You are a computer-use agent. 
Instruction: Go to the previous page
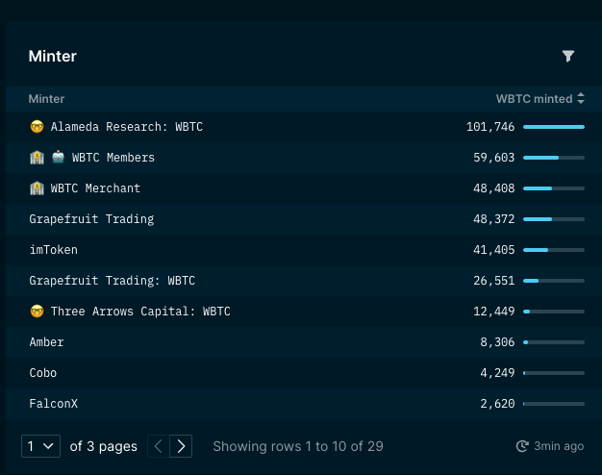(x=159, y=446)
